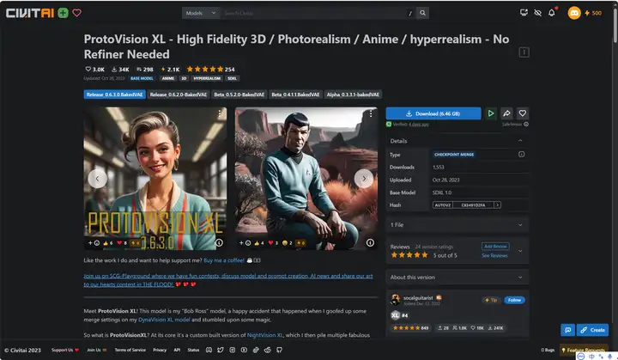Screen dimensions: 618x360
Task: Open the See Reviews link
Action: click(494, 256)
